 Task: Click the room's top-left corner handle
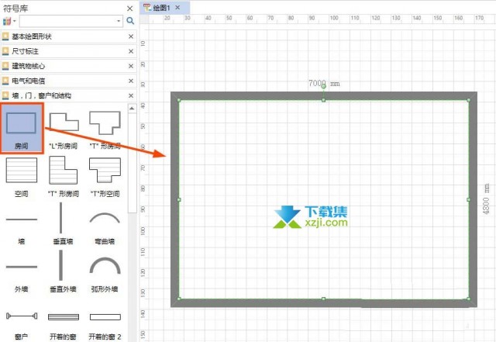[x=179, y=100]
